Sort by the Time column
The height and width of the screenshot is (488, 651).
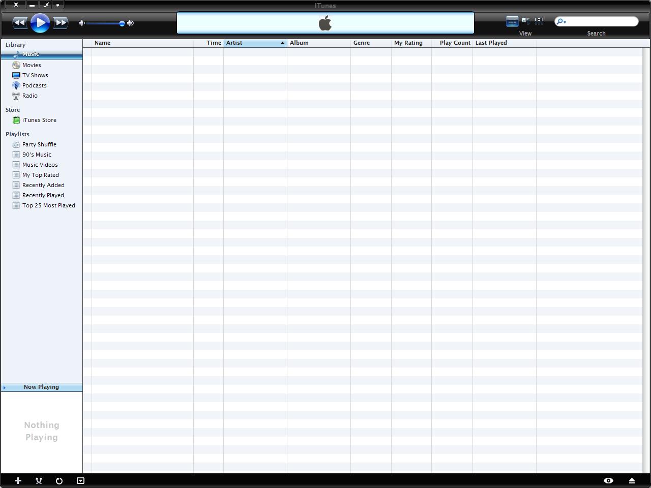click(209, 43)
